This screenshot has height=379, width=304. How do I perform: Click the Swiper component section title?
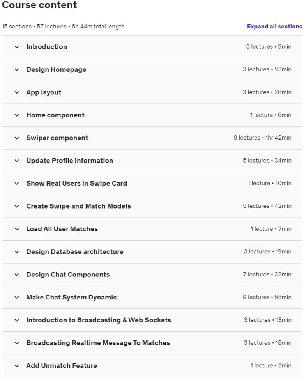point(57,138)
